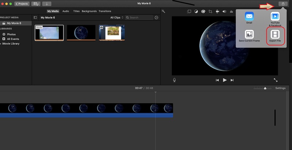This screenshot has width=292, height=150.
Task: Open the stabilization camera icon
Action: (217, 12)
